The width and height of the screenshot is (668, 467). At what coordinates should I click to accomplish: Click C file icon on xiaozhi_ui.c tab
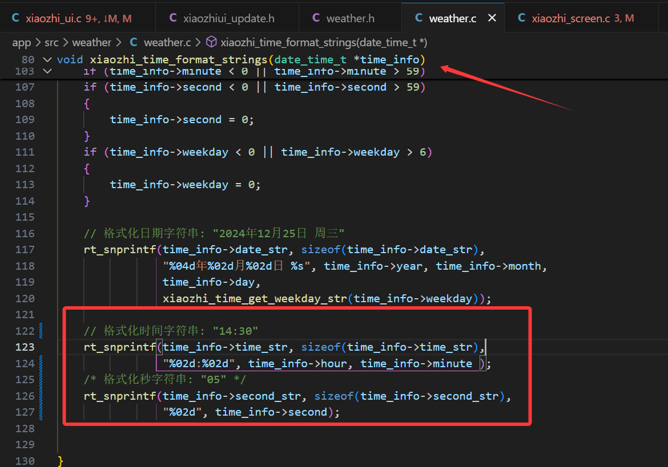(16, 18)
